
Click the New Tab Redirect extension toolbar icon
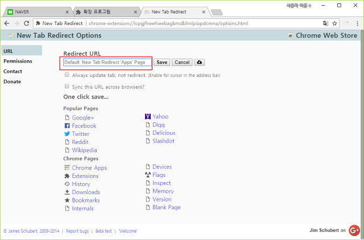346,23
